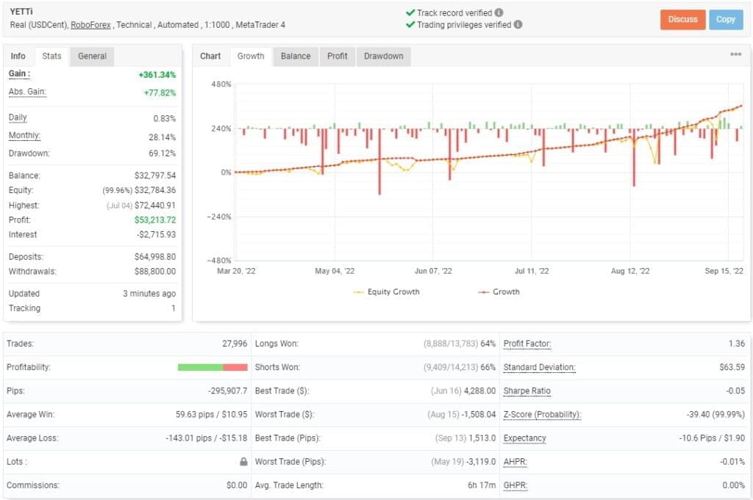Viewport: 753px width, 500px height.
Task: Select the Profit chart tab
Action: pyautogui.click(x=337, y=56)
